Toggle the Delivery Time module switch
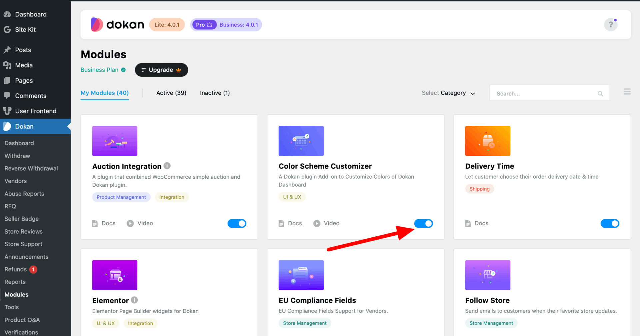Image resolution: width=640 pixels, height=336 pixels. point(610,223)
